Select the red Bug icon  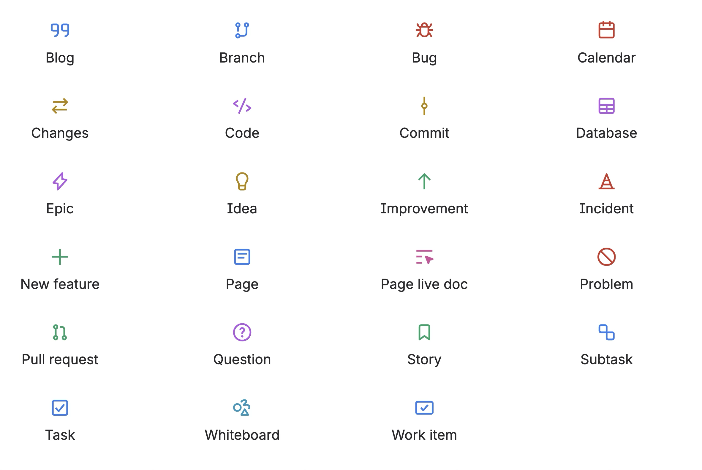tap(424, 30)
